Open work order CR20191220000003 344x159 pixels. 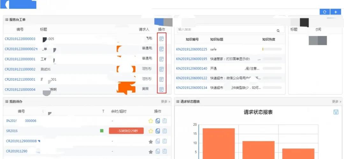tap(20, 39)
